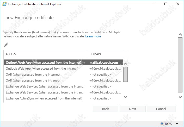Click the ACCESS column header
This screenshot has height=127, width=184.
(45, 54)
